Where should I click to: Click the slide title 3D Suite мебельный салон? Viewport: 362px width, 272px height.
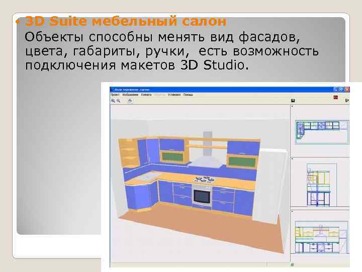[125, 21]
